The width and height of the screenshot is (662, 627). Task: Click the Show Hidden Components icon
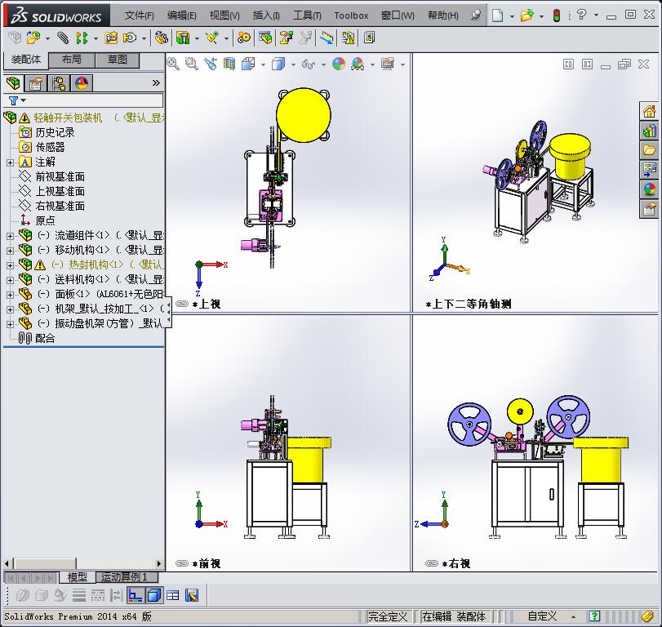[161, 38]
